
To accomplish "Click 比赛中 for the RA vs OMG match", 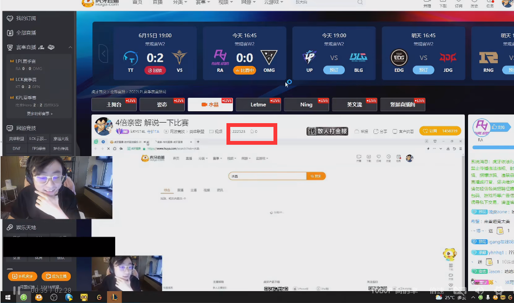I will 244,70.
